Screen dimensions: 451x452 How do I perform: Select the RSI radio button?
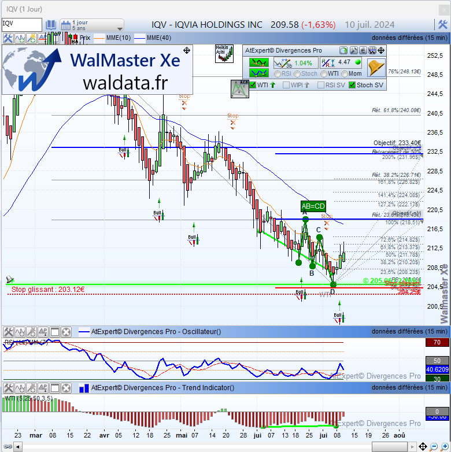(x=278, y=74)
